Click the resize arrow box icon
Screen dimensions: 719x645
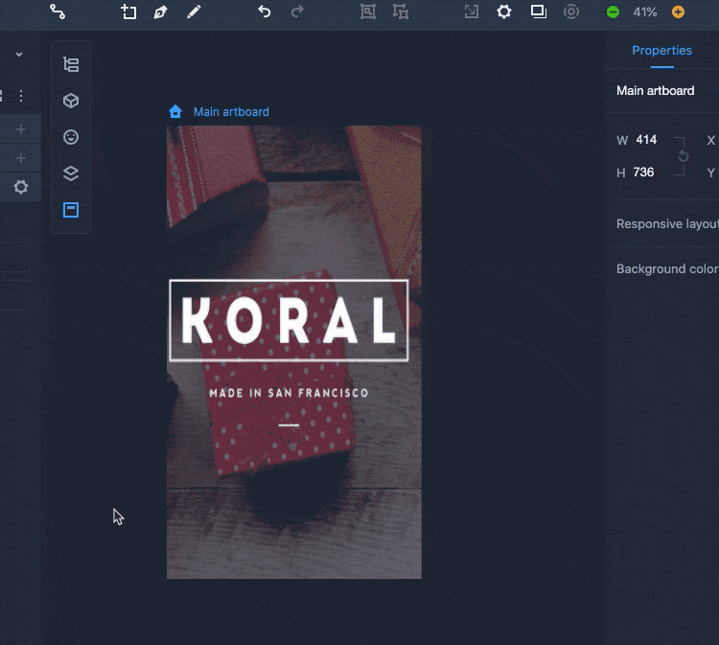472,12
